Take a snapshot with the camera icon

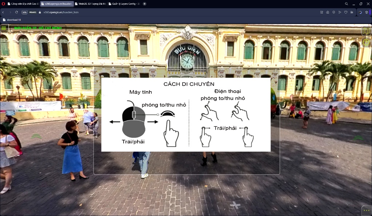pyautogui.click(x=328, y=12)
